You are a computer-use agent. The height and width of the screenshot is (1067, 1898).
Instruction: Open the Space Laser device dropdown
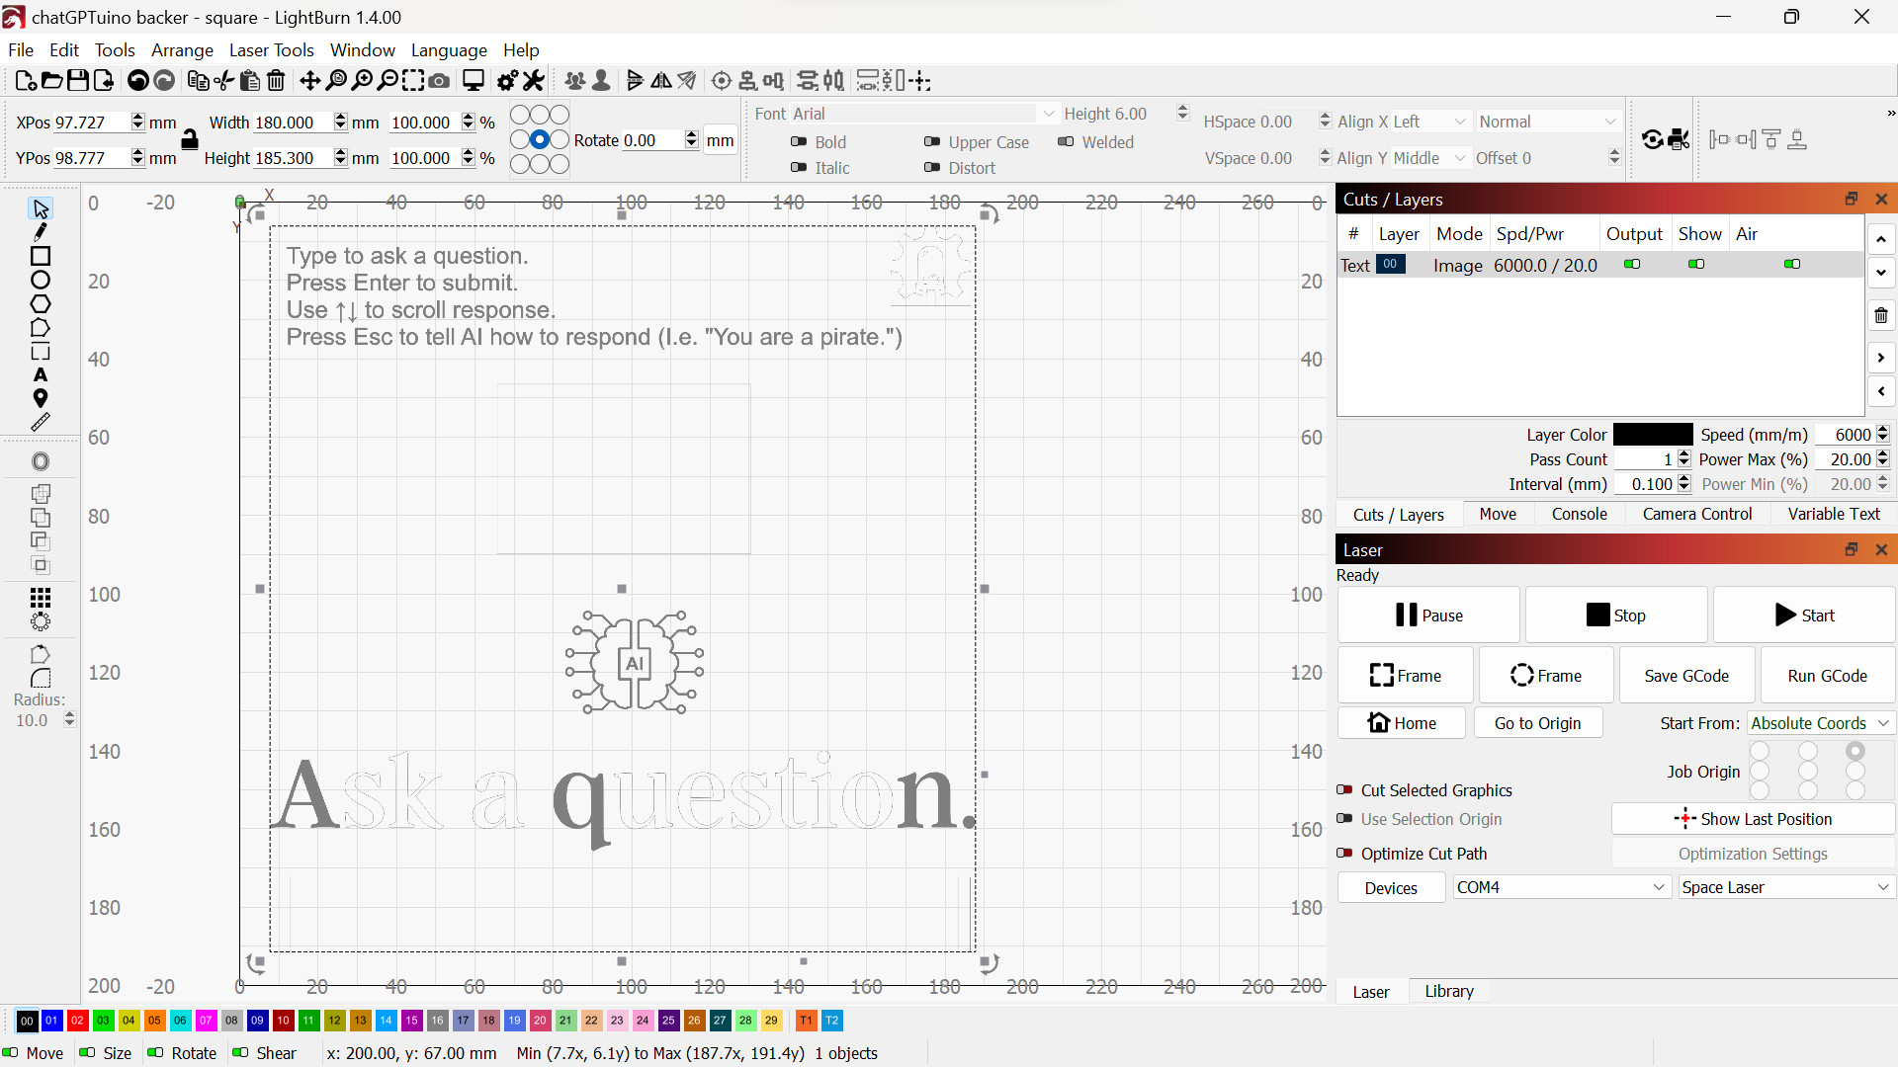(x=1785, y=887)
